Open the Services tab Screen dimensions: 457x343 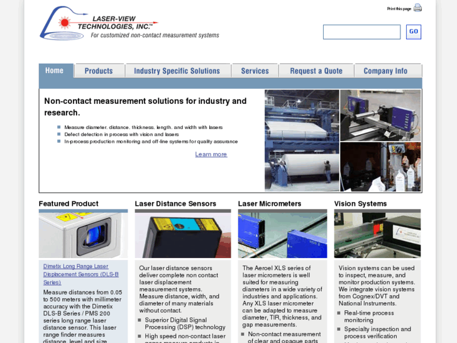[x=255, y=71]
